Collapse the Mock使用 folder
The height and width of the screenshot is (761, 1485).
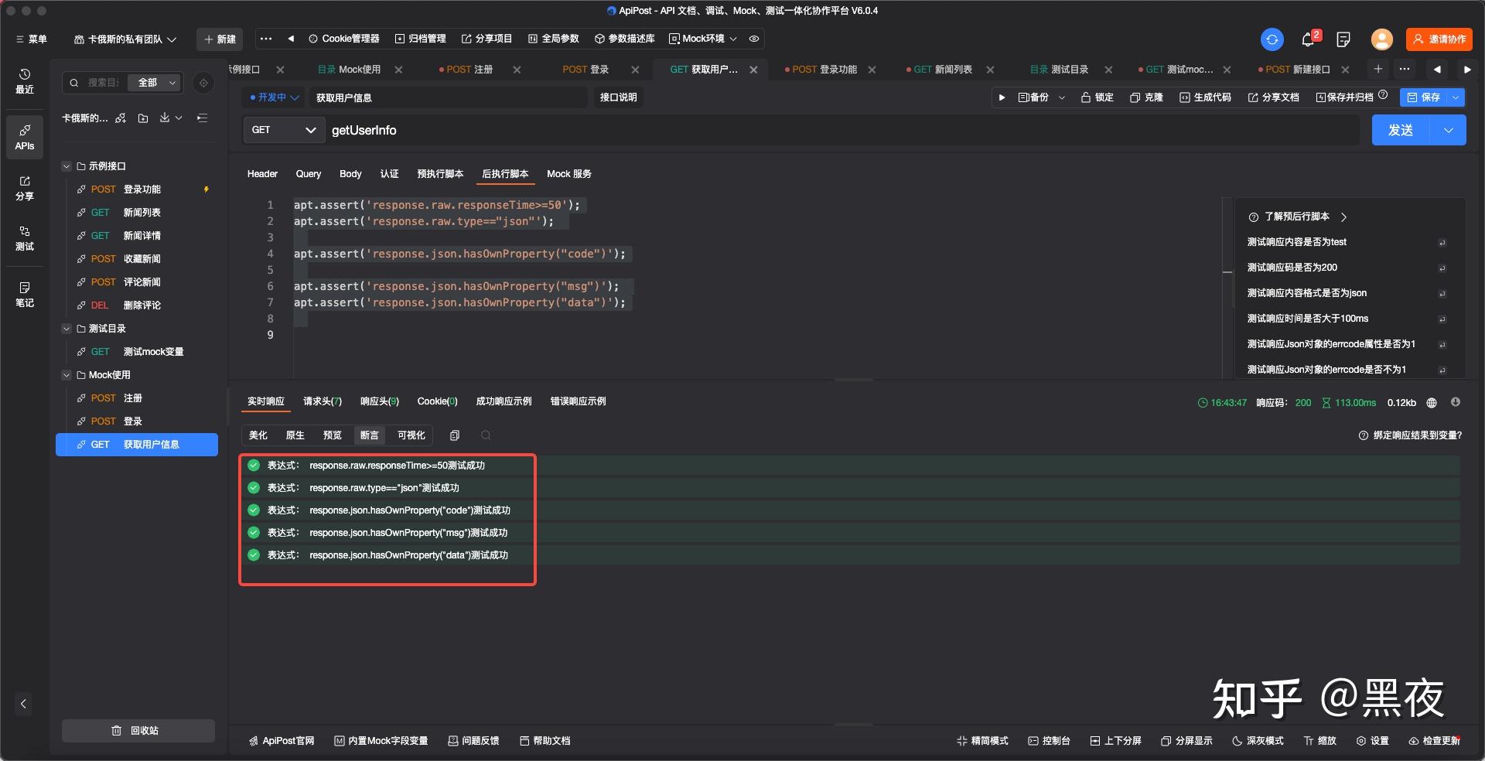click(x=67, y=375)
